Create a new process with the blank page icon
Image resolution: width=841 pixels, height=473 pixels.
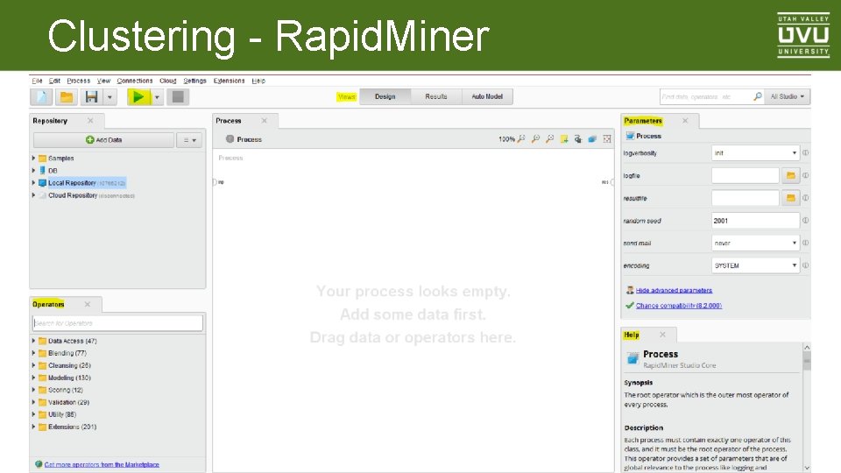(x=41, y=97)
